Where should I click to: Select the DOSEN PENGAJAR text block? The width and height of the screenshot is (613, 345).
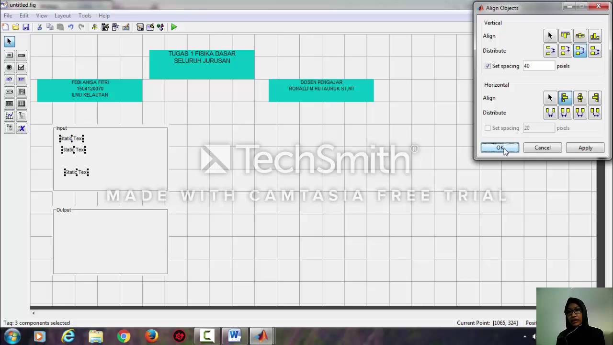click(321, 90)
